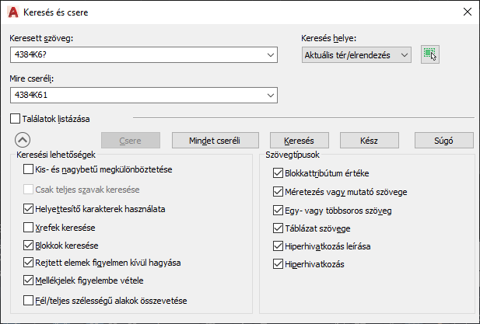Toggle the Xrefek keresése checkbox
This screenshot has height=324, width=480.
pyautogui.click(x=29, y=228)
